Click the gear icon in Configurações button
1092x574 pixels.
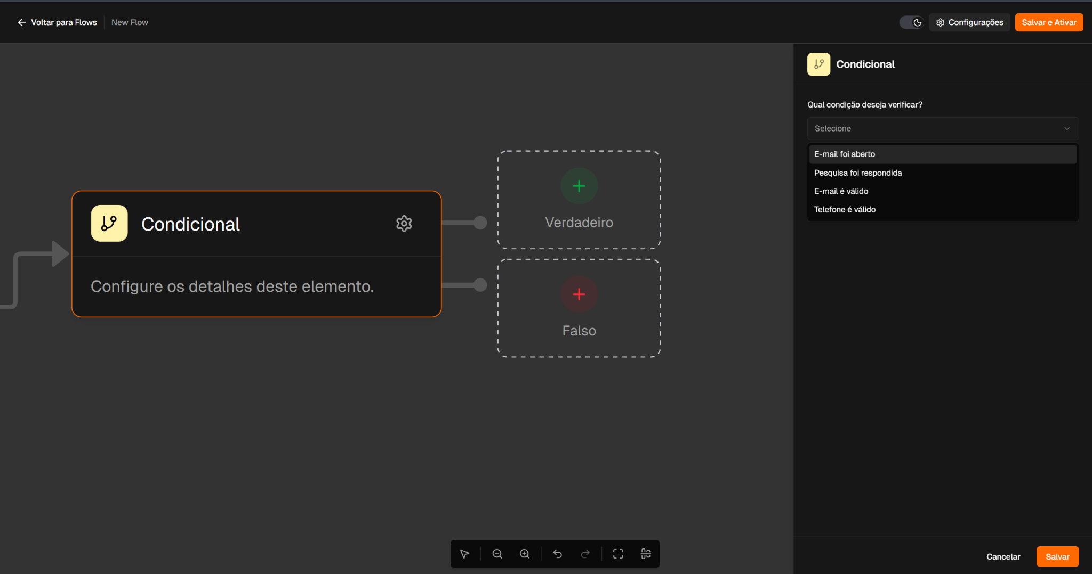[940, 22]
